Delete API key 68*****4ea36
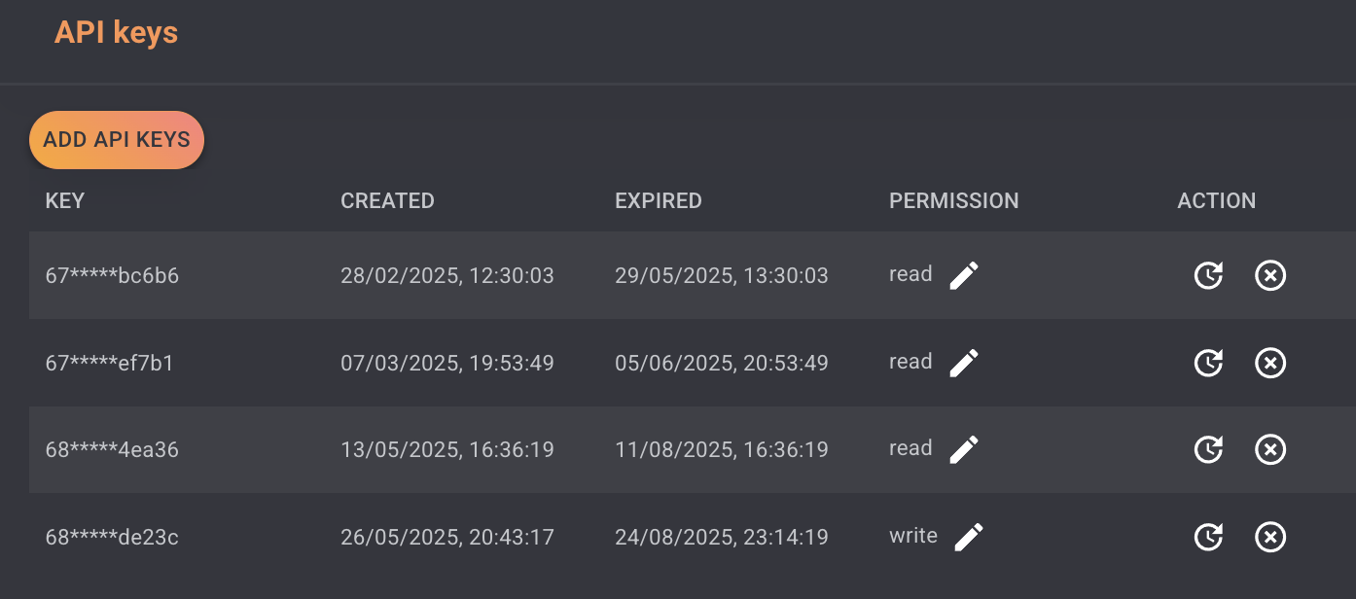The height and width of the screenshot is (599, 1356). (1270, 450)
